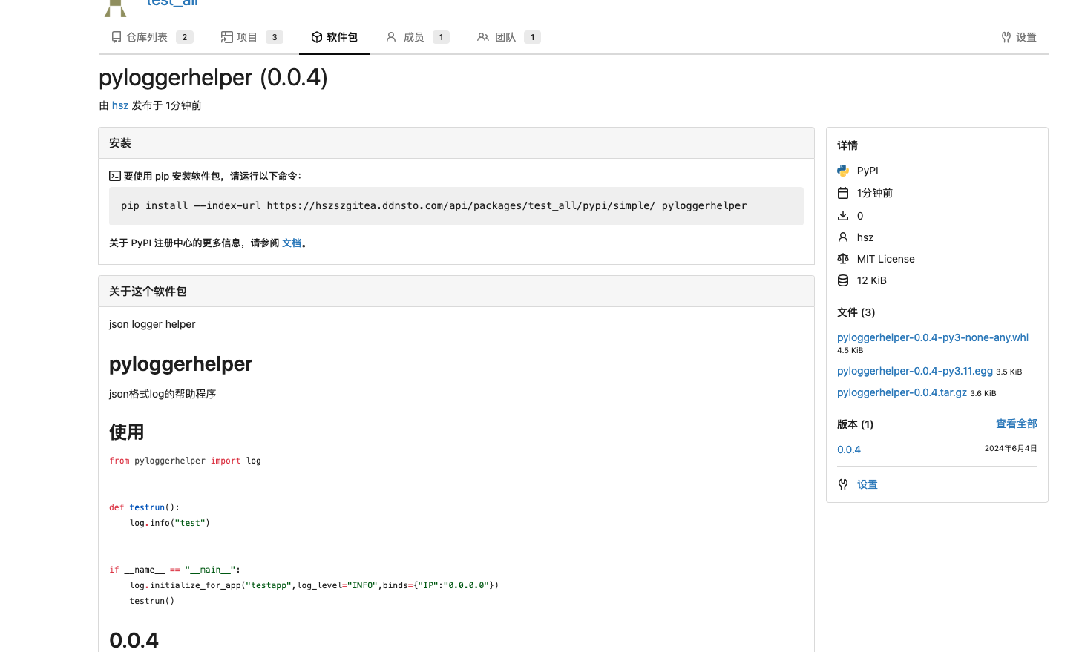Click the pyloggerhelper (0.0.4) page title
The image size is (1082, 652).
click(213, 77)
